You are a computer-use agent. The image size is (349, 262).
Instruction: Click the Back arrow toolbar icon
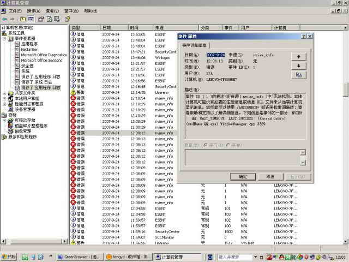(4, 20)
